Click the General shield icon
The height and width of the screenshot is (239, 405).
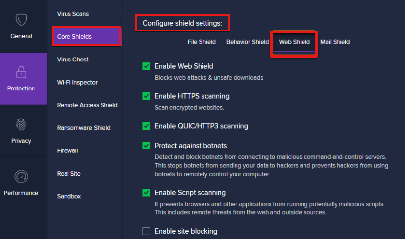pyautogui.click(x=21, y=20)
